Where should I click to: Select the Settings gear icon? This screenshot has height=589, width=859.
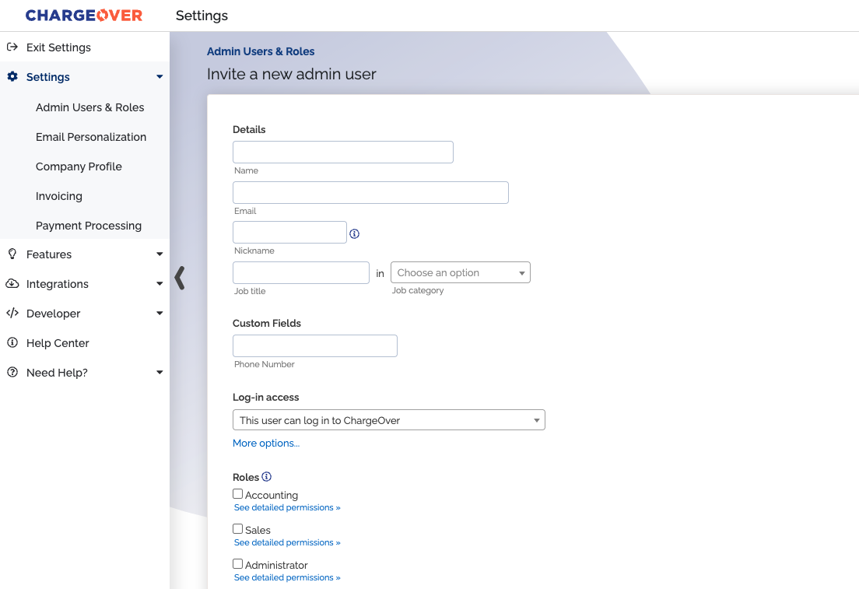click(11, 76)
